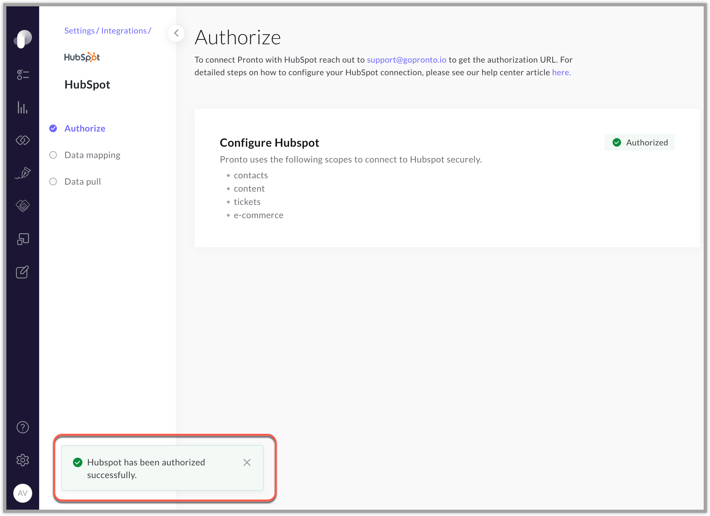Open the help question mark icon

23,427
